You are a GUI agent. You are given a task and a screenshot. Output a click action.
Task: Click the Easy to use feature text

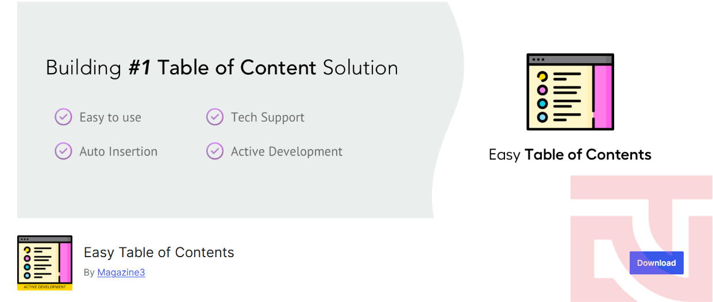[x=110, y=117]
